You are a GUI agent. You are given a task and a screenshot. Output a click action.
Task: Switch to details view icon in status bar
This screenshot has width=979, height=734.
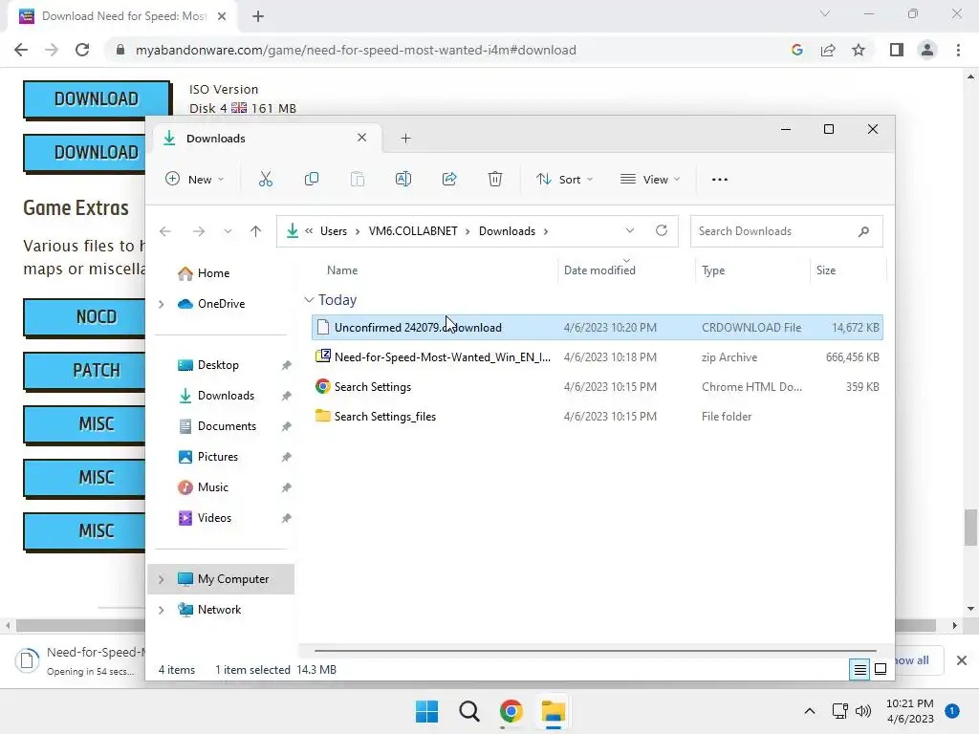859,670
